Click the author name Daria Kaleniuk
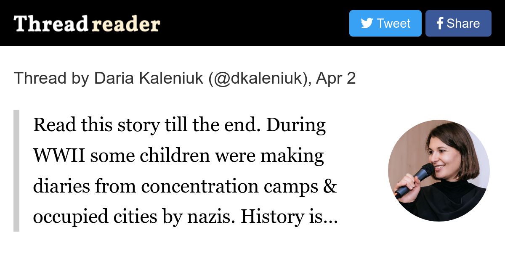This screenshot has height=264, width=505. click(x=149, y=78)
